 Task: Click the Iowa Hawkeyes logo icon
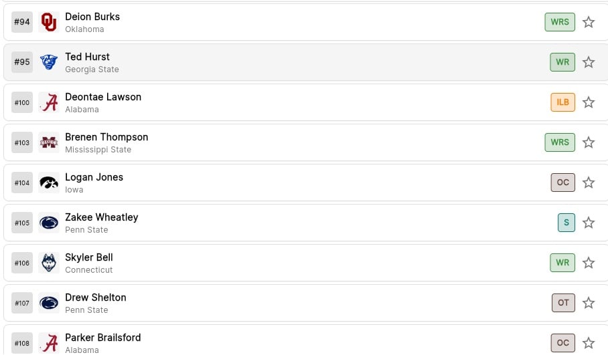[49, 183]
